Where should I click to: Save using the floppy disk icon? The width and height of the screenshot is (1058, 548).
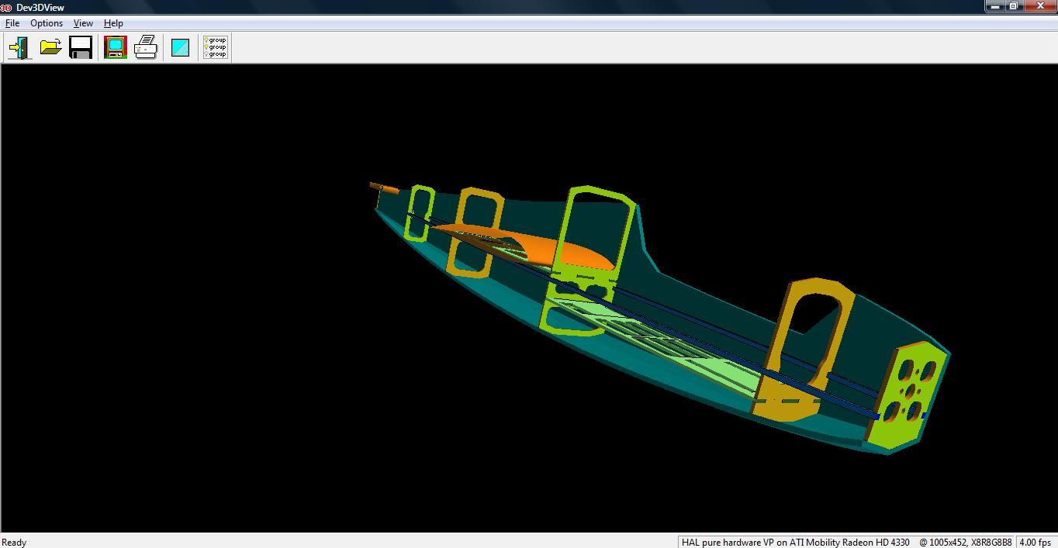pos(81,48)
